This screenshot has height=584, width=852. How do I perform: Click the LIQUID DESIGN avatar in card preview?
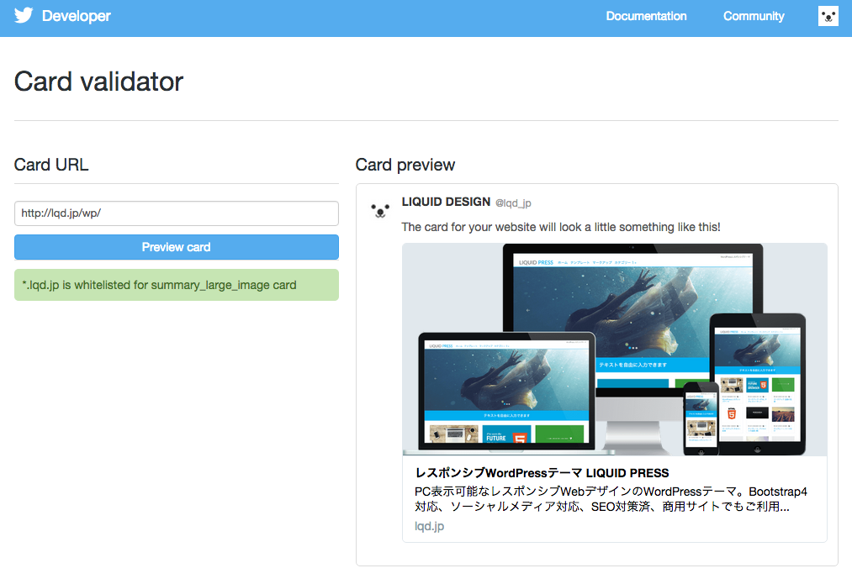[x=380, y=210]
